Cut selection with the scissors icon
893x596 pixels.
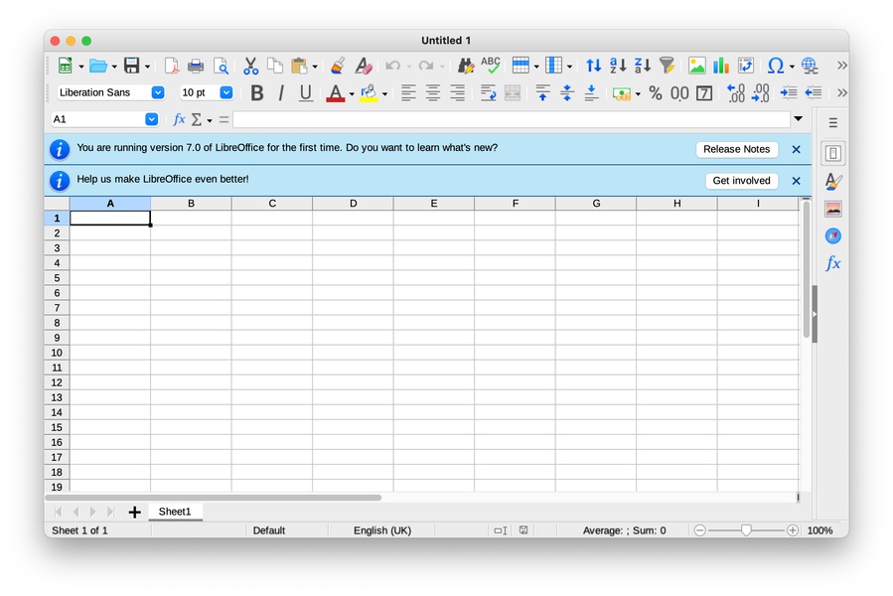pyautogui.click(x=250, y=66)
